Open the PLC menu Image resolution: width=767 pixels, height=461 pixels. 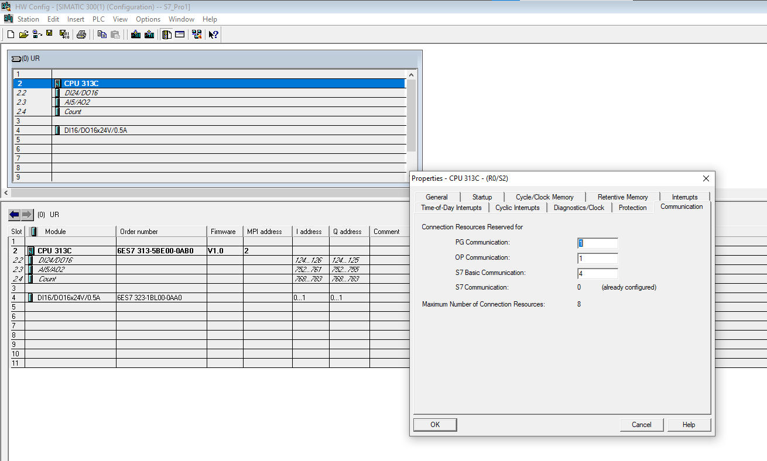pos(98,19)
